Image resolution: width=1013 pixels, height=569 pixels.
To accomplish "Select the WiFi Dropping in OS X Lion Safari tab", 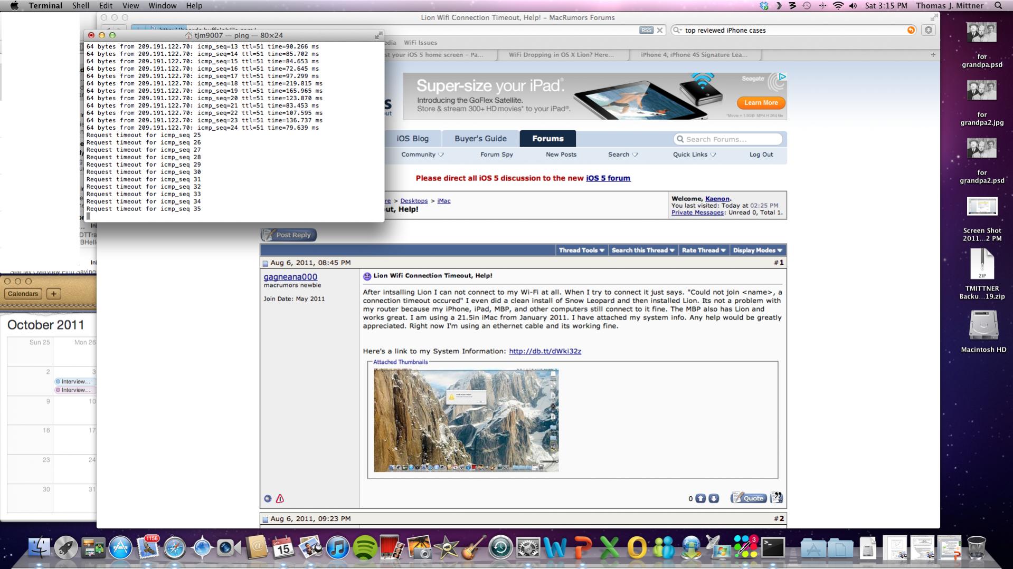I will pyautogui.click(x=563, y=55).
